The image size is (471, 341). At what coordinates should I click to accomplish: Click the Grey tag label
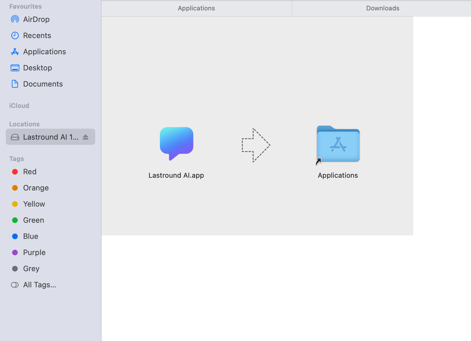(31, 269)
